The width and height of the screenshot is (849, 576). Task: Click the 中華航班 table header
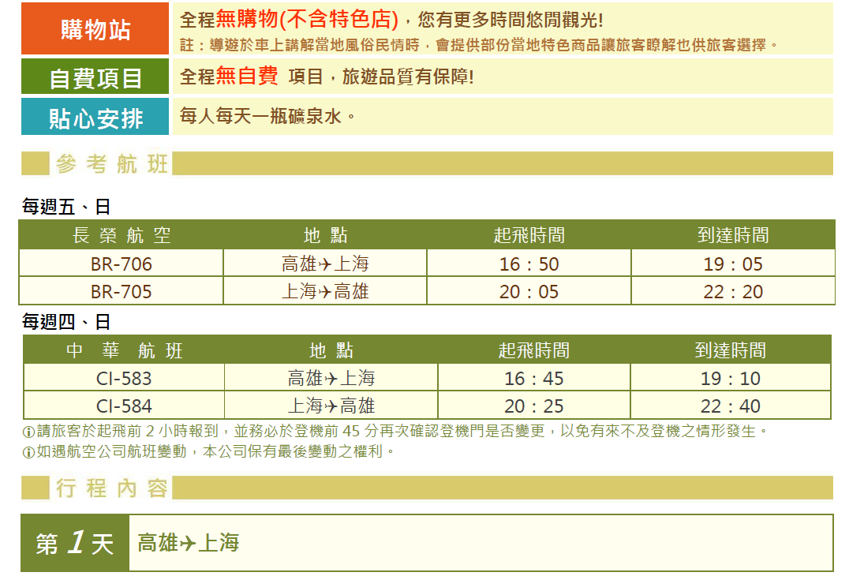(124, 350)
